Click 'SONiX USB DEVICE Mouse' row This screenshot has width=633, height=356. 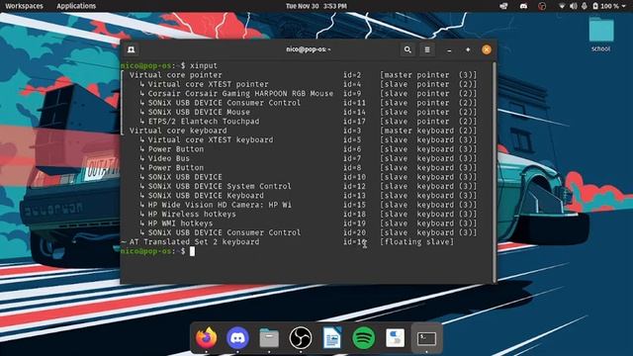[199, 112]
